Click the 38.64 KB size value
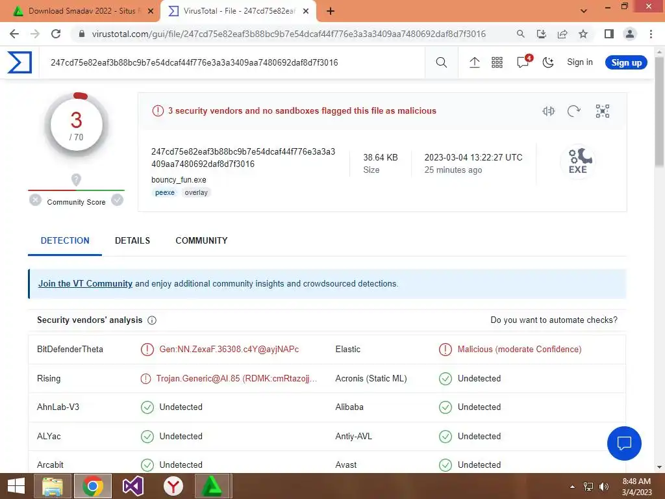Image resolution: width=665 pixels, height=499 pixels. [x=381, y=157]
